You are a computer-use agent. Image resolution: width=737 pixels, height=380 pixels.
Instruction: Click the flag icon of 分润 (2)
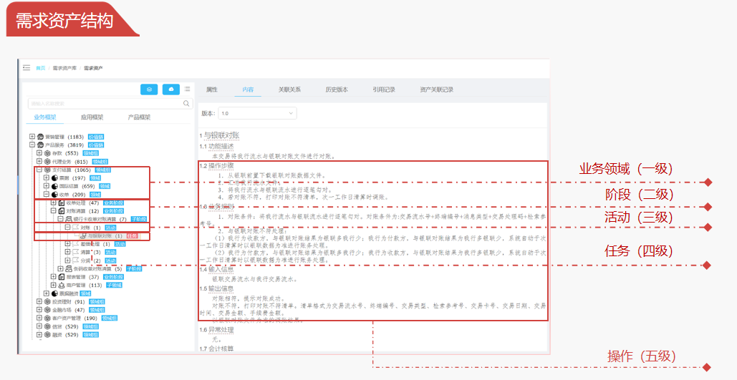click(76, 260)
